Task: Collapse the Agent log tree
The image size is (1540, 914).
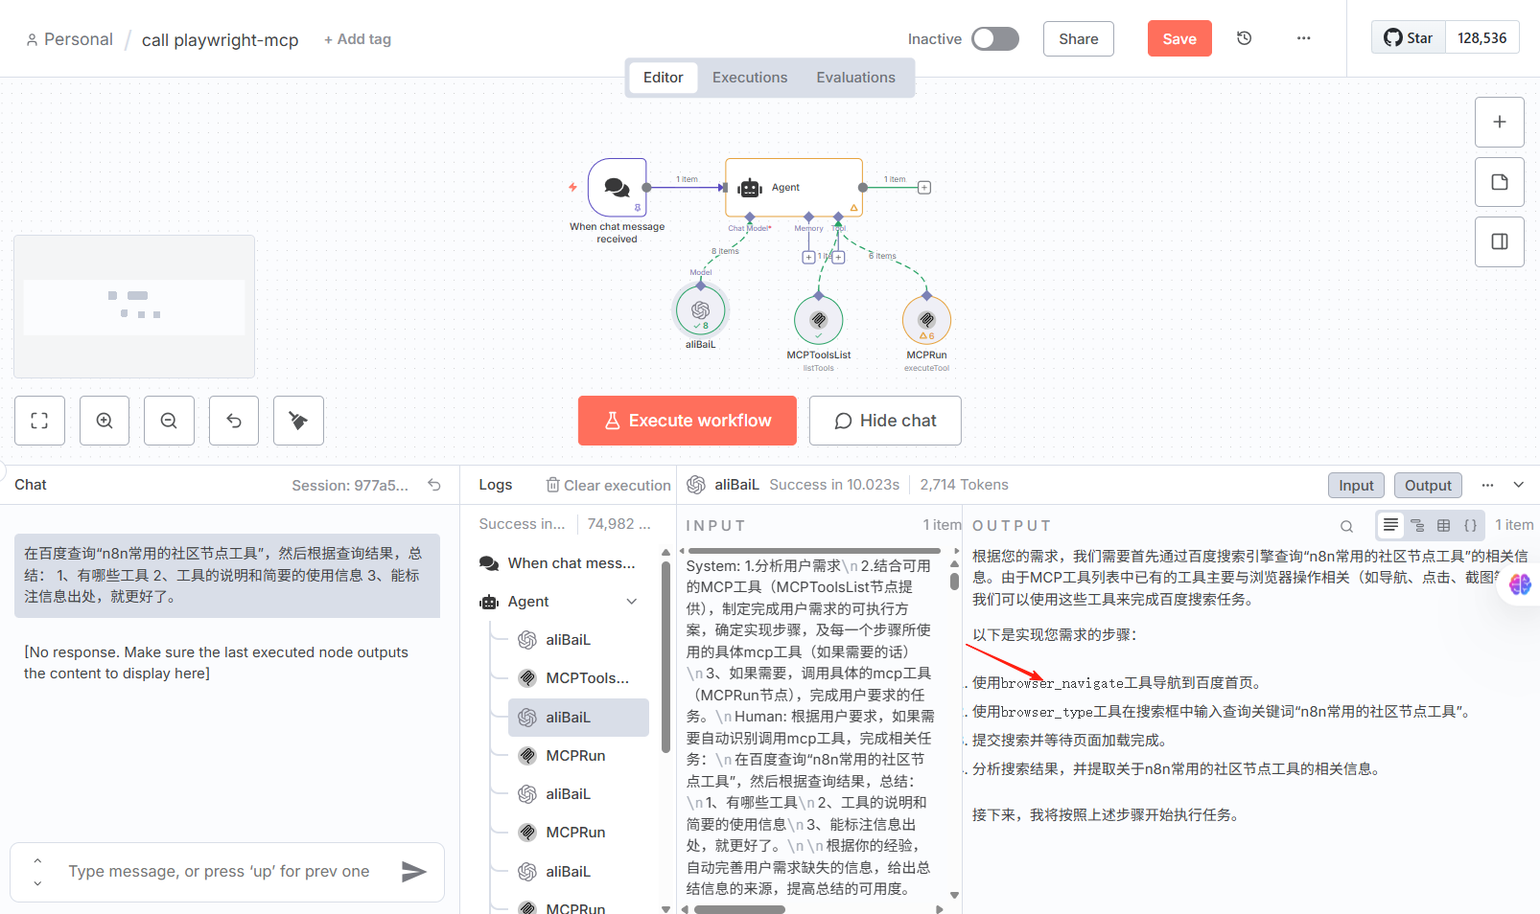Action: coord(632,602)
